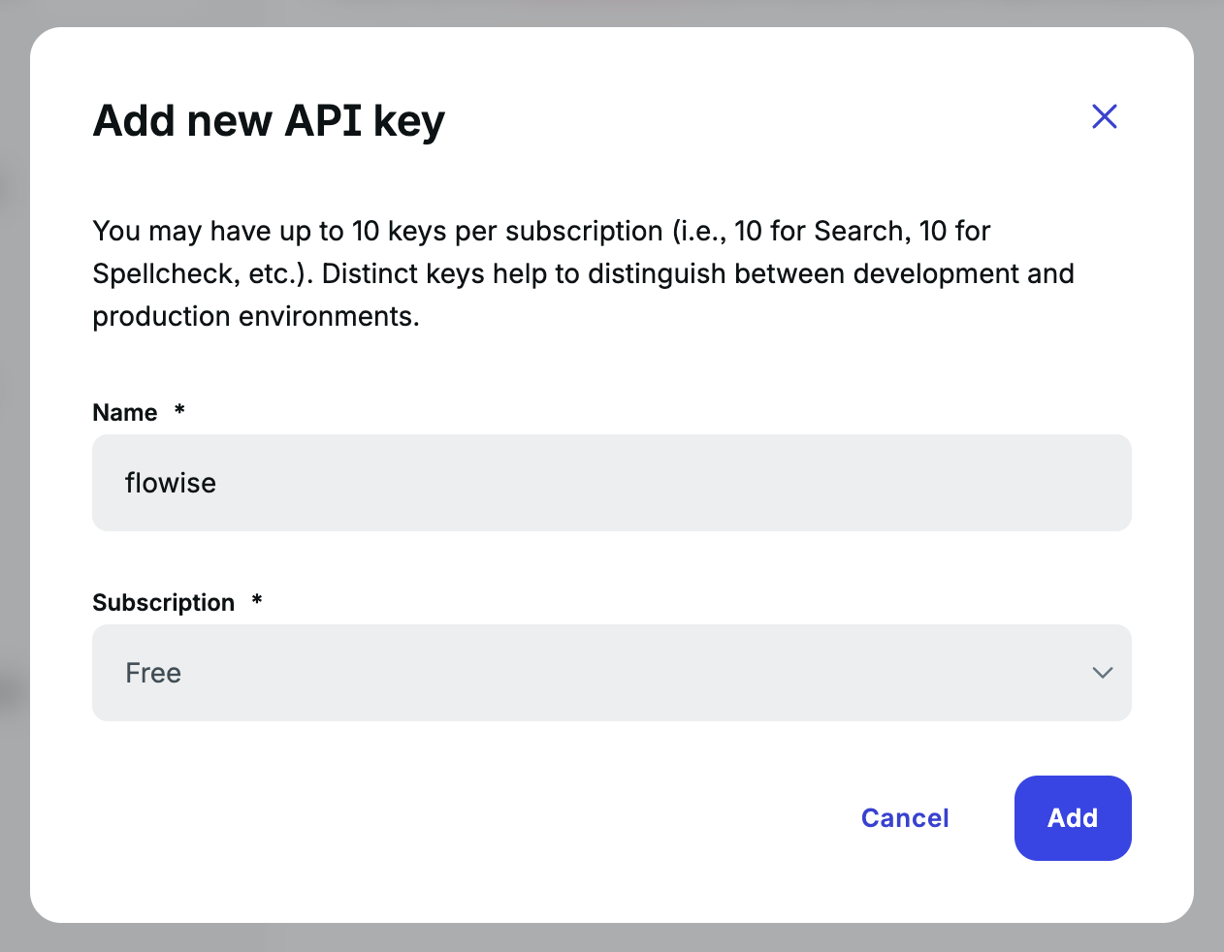1224x952 pixels.
Task: Place cursor on the "flowise" text
Action: click(171, 483)
